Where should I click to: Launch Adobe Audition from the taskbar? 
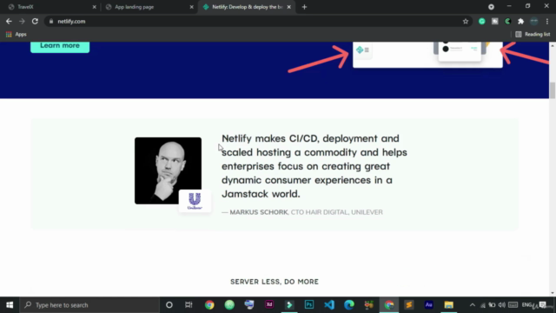pos(428,305)
